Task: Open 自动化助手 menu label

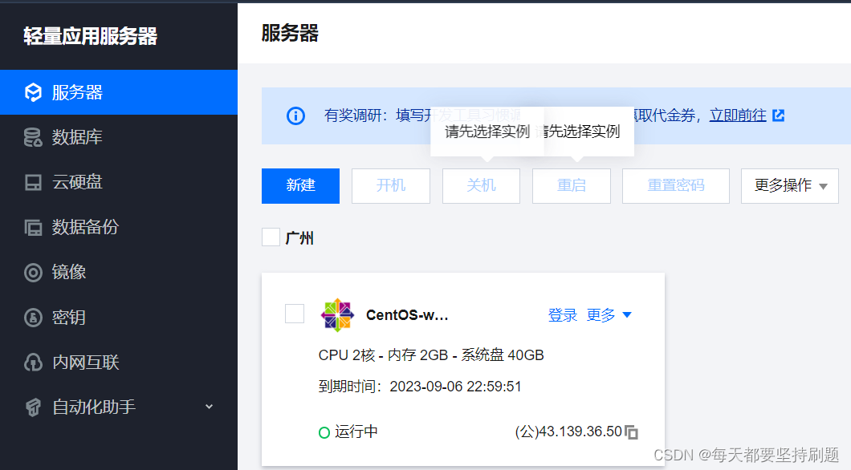Action: [94, 407]
